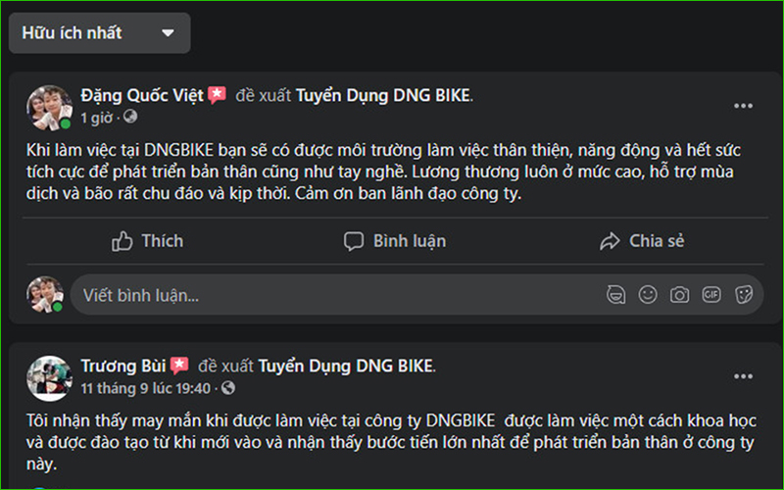Click in the Viết bình luận comment field
Viewport: 784px width, 490px height.
(x=333, y=294)
